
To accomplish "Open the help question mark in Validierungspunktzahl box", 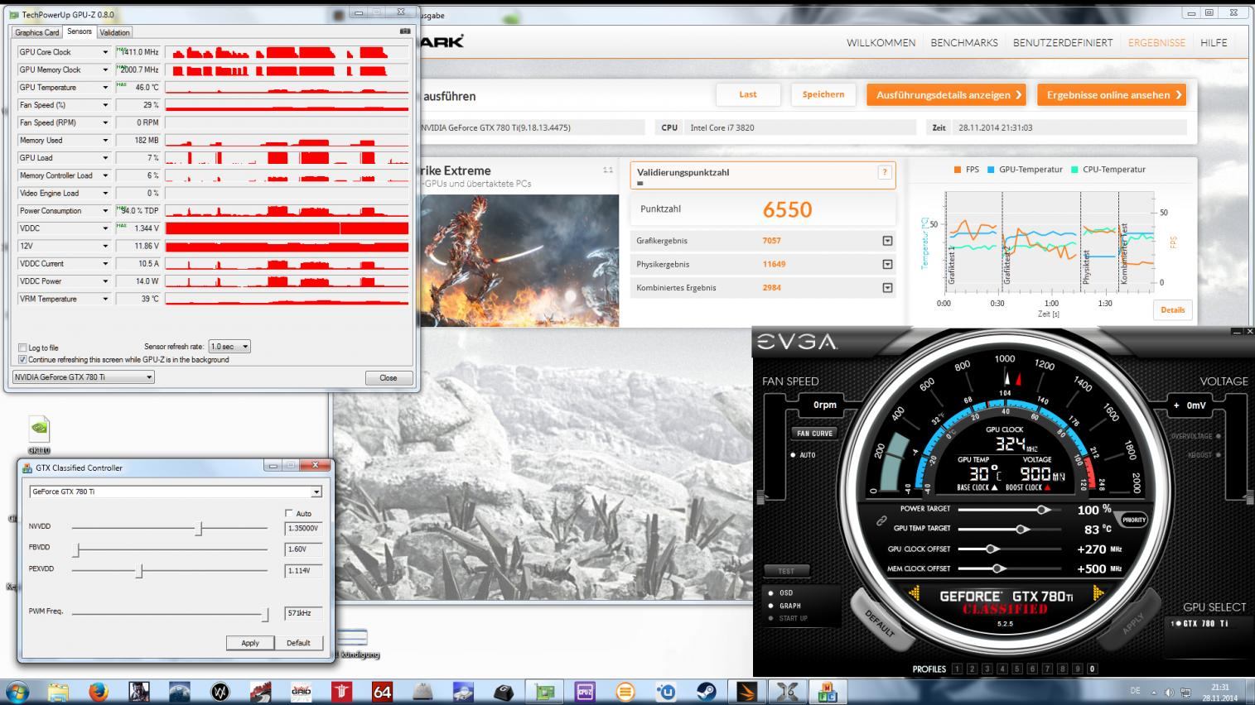I will [x=884, y=172].
